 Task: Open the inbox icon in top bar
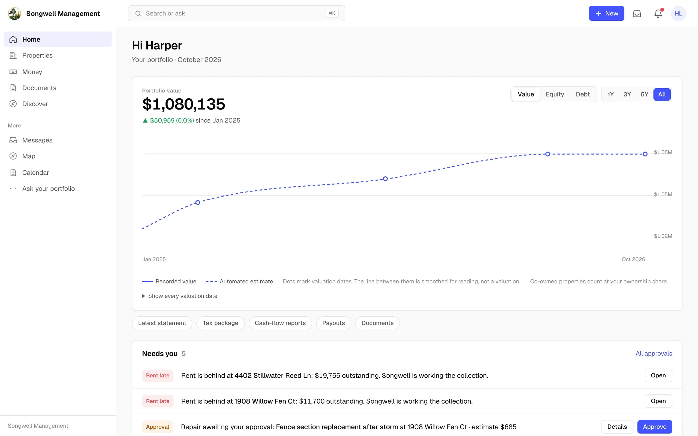[637, 14]
